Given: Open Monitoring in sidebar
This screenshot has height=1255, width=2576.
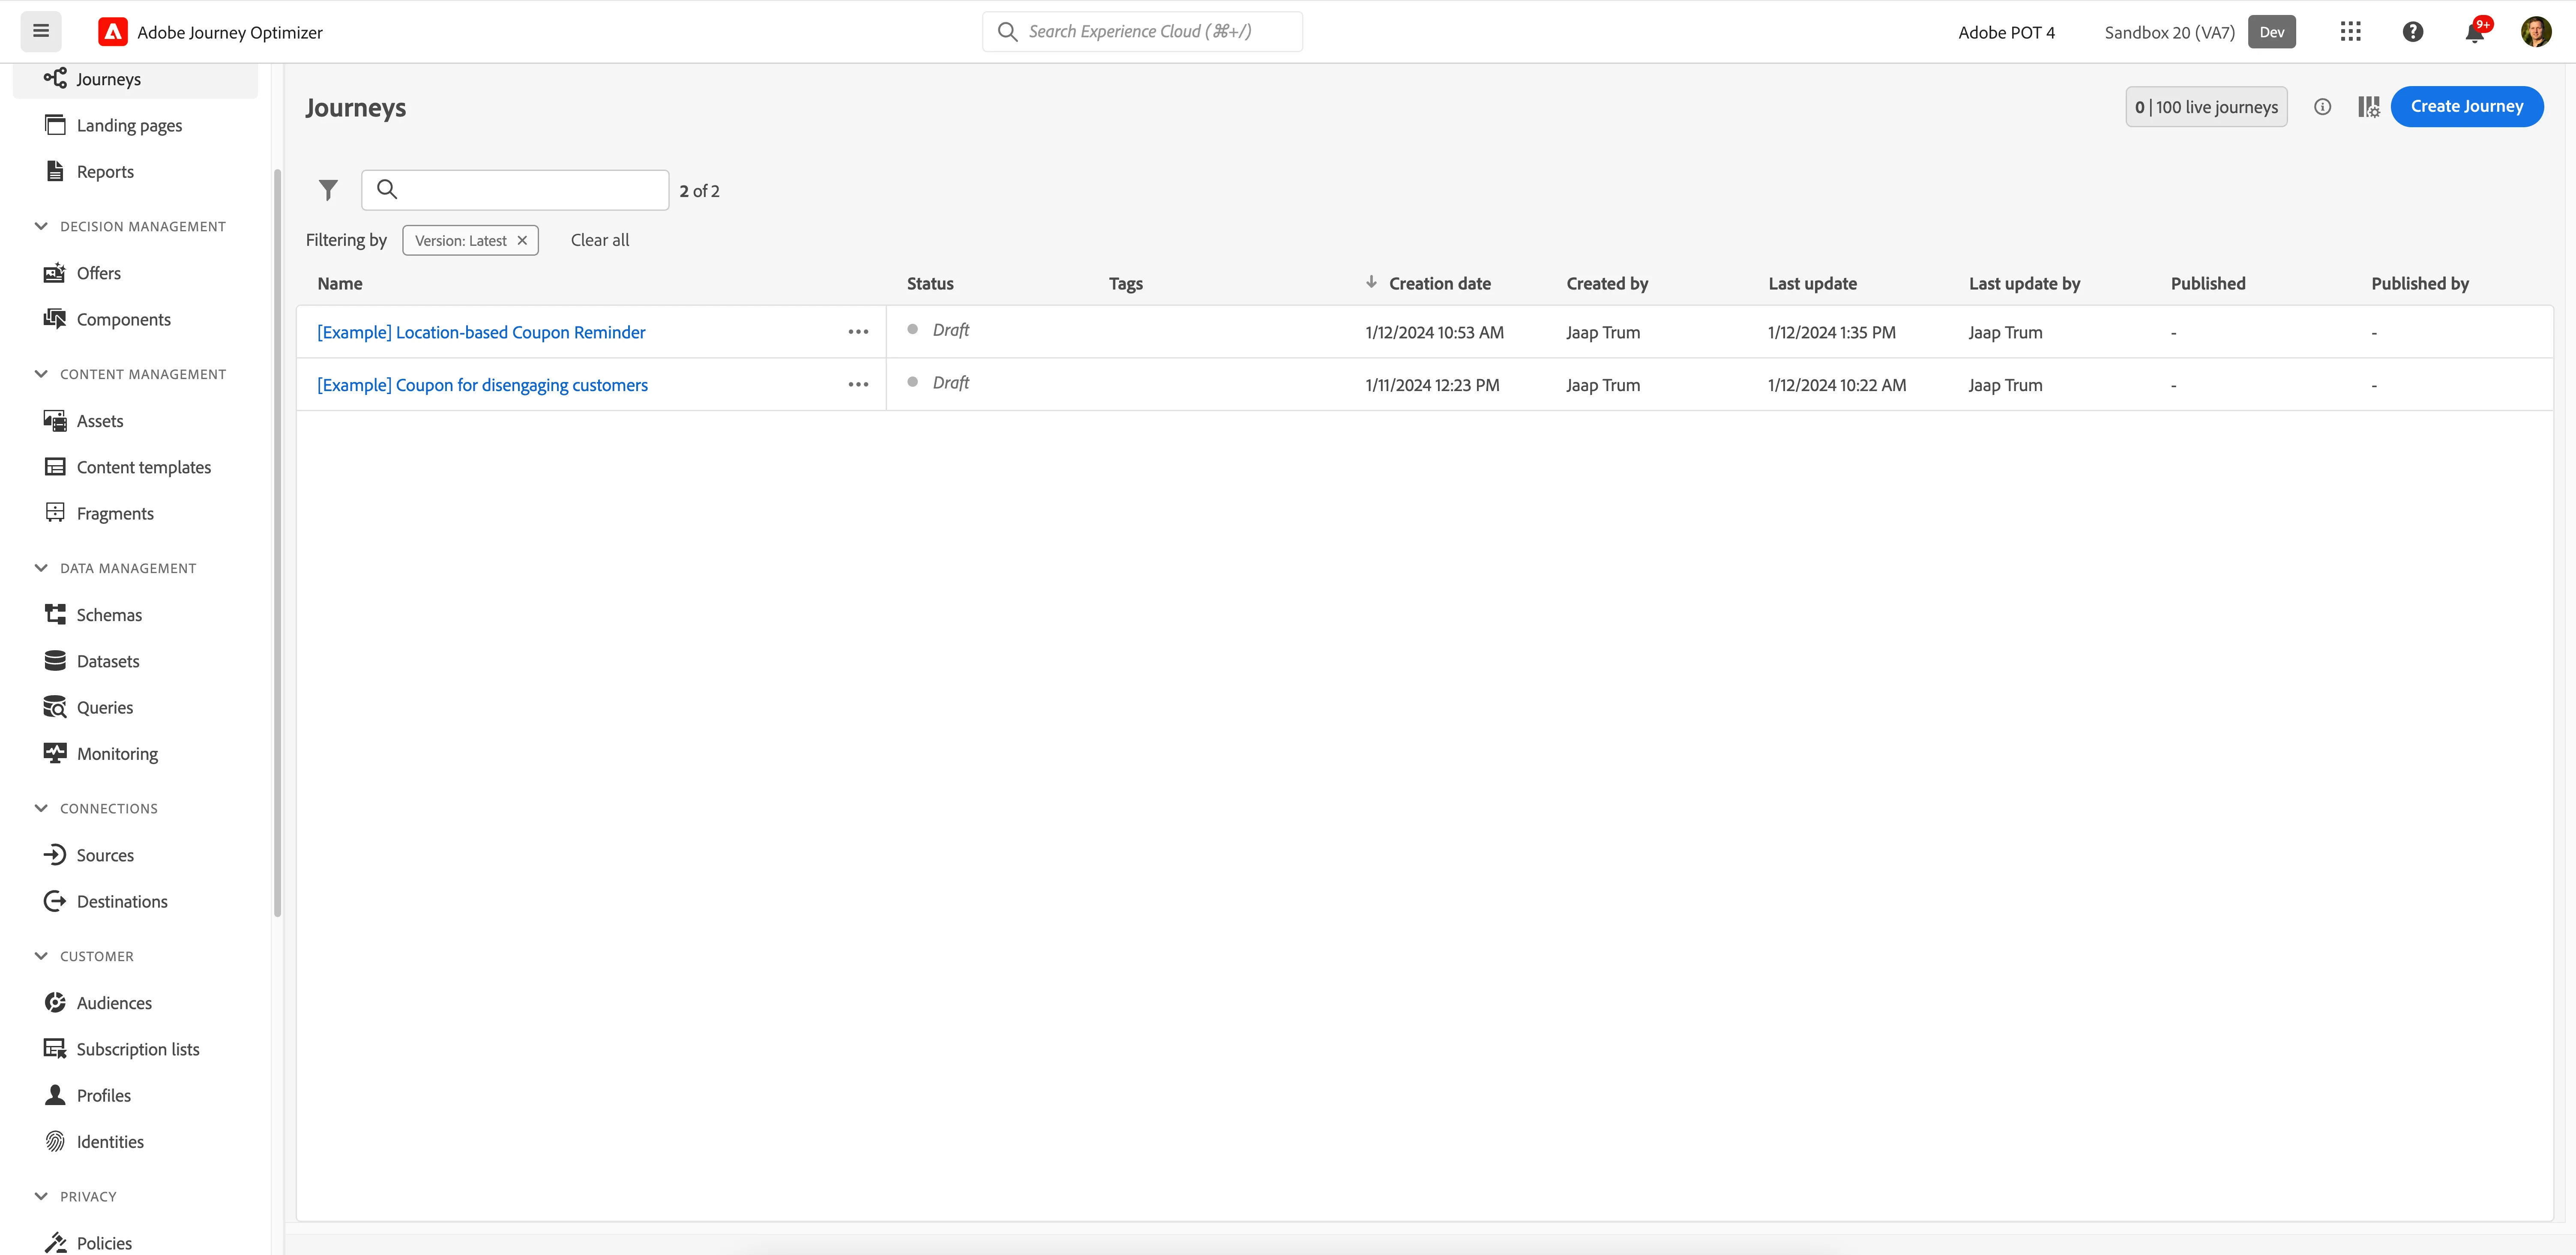Looking at the screenshot, I should 117,753.
